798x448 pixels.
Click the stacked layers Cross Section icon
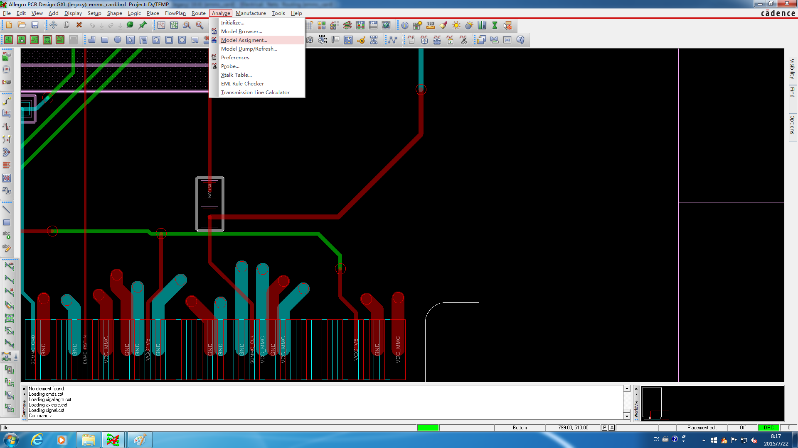tap(347, 25)
